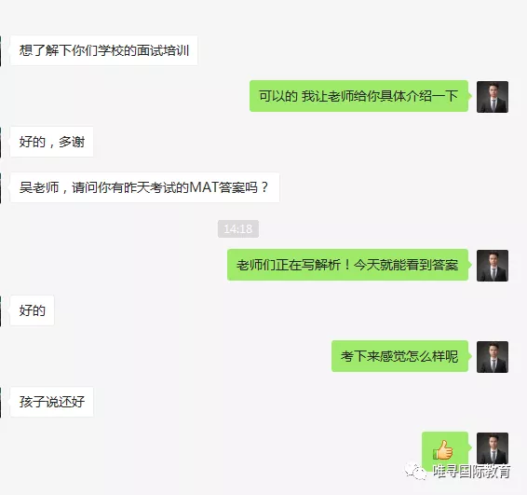
Task: Click sender avatar edge beside '吴老师' message
Action: pyautogui.click(x=1, y=187)
